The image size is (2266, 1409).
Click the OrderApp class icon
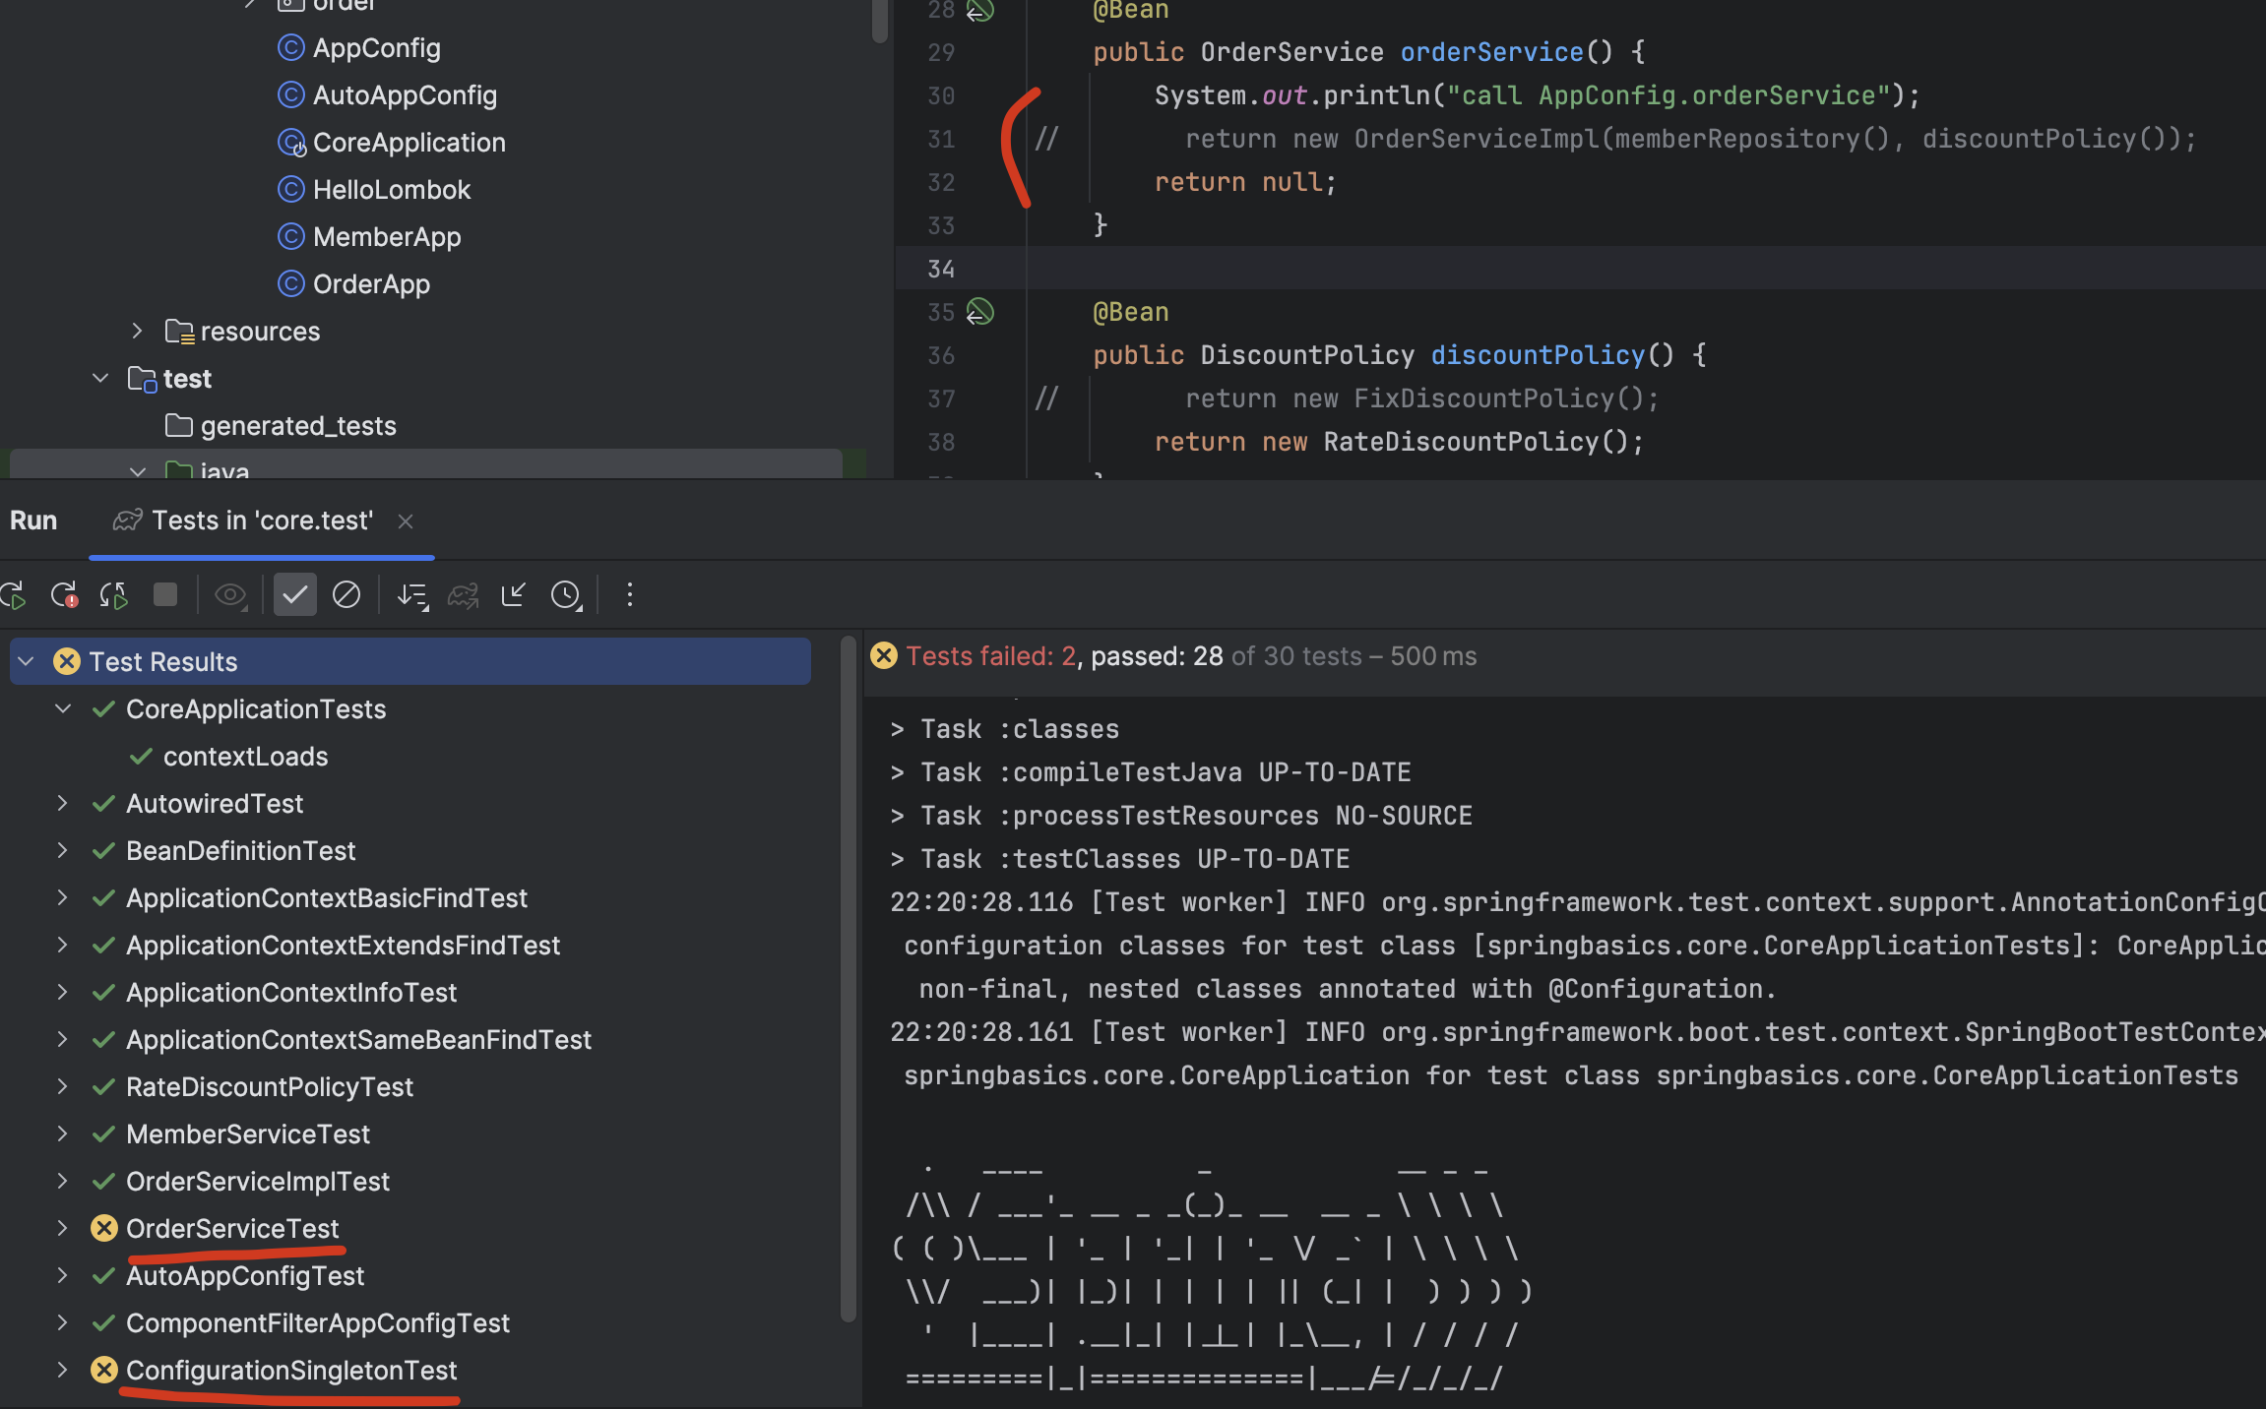[x=290, y=283]
